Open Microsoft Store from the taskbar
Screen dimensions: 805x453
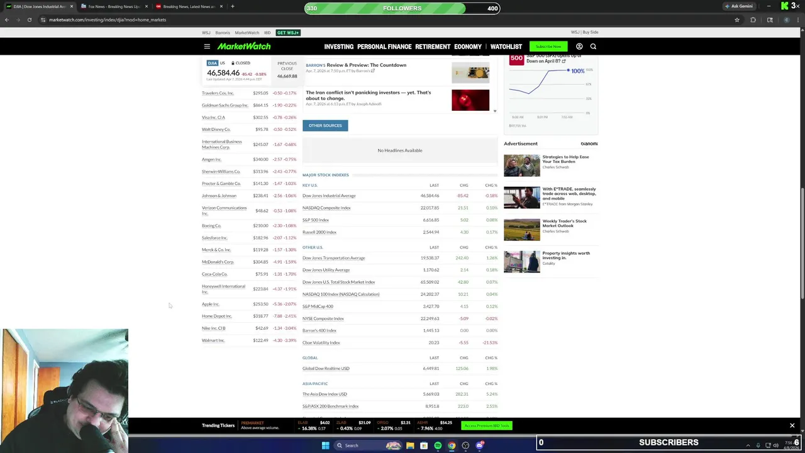pos(424,445)
